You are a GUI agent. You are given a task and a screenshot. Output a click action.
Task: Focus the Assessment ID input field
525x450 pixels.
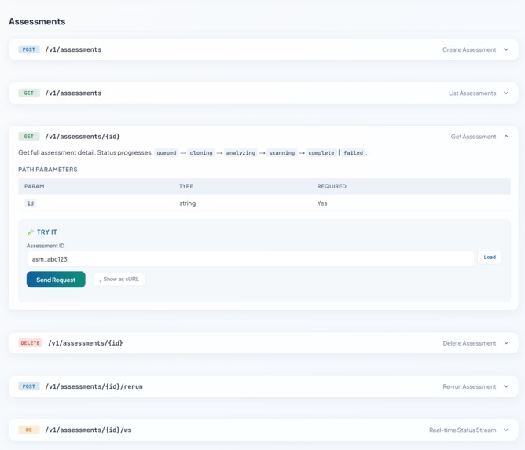click(x=251, y=259)
